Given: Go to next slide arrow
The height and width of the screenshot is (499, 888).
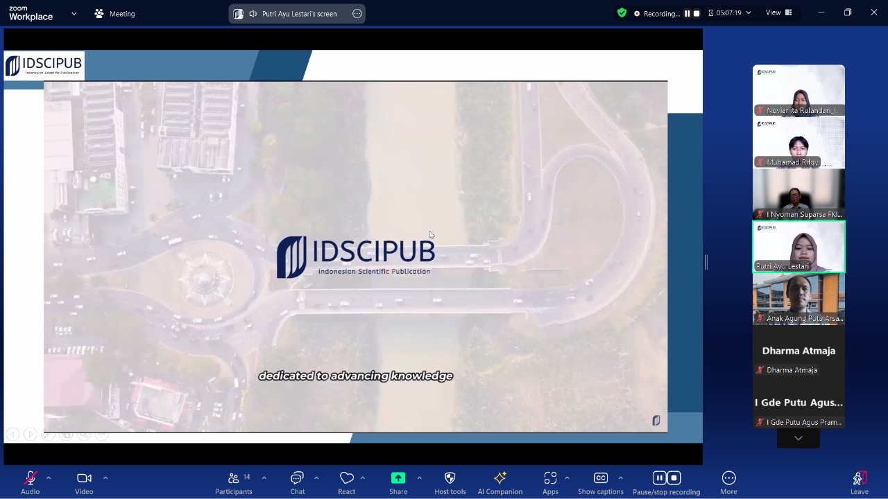Looking at the screenshot, I should coord(30,435).
